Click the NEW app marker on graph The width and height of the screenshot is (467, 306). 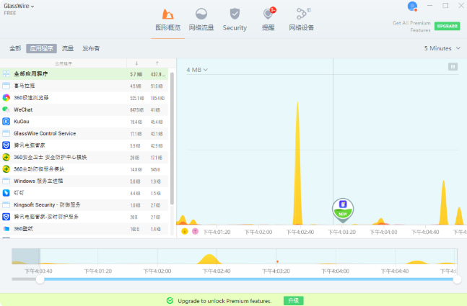click(343, 210)
